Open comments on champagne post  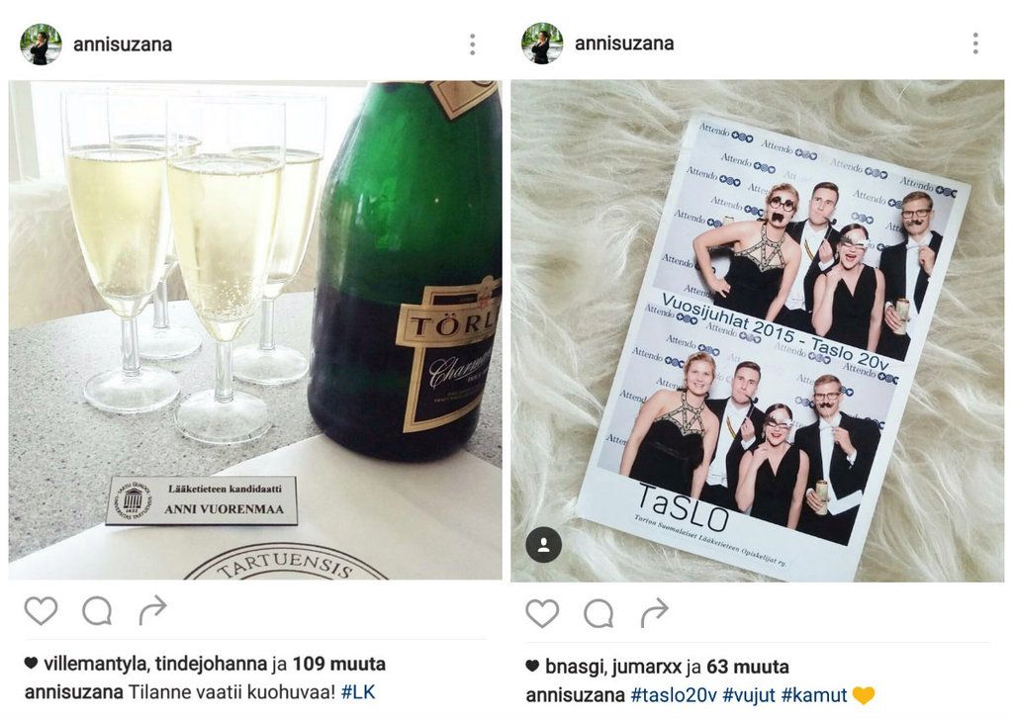97,610
